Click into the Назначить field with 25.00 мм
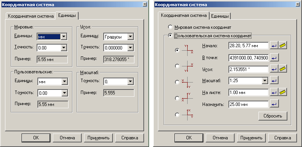The width and height of the screenshot is (302, 147). coord(248,104)
